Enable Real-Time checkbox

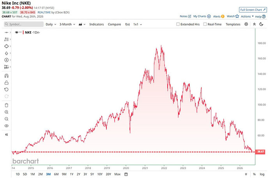tap(205, 24)
